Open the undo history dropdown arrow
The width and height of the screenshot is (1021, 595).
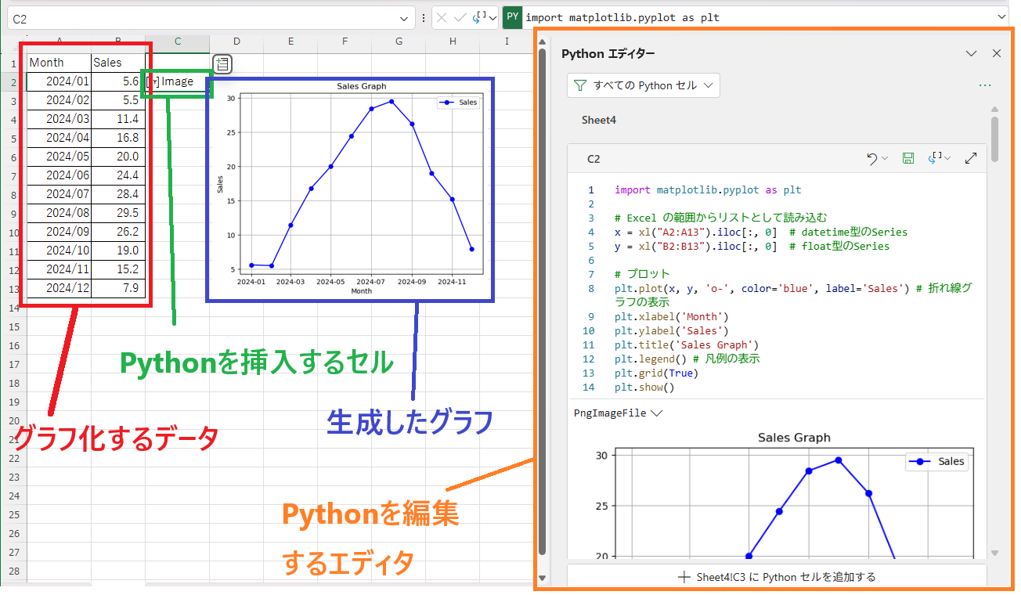point(886,159)
